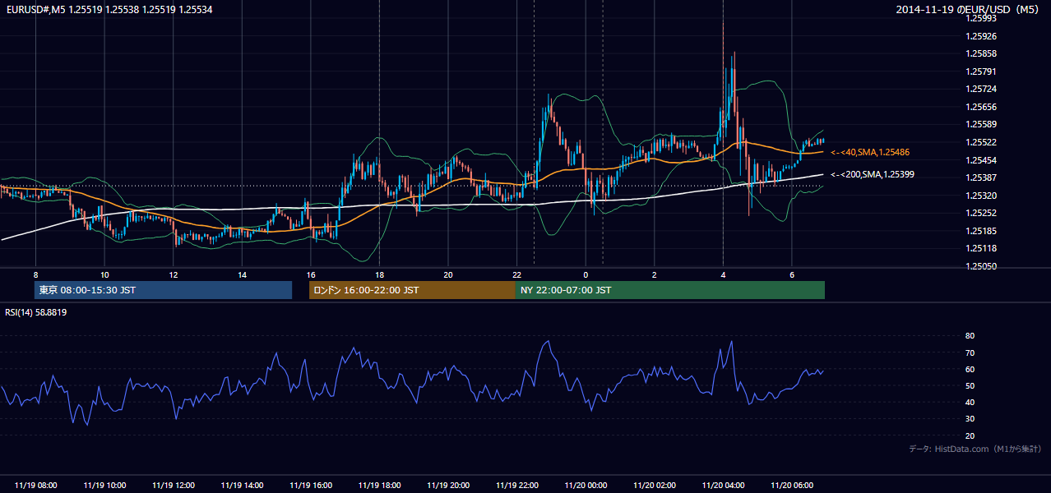Viewport: 1051px width, 493px height.
Task: Click bottom date label 11/19 18:00
Action: 379,486
